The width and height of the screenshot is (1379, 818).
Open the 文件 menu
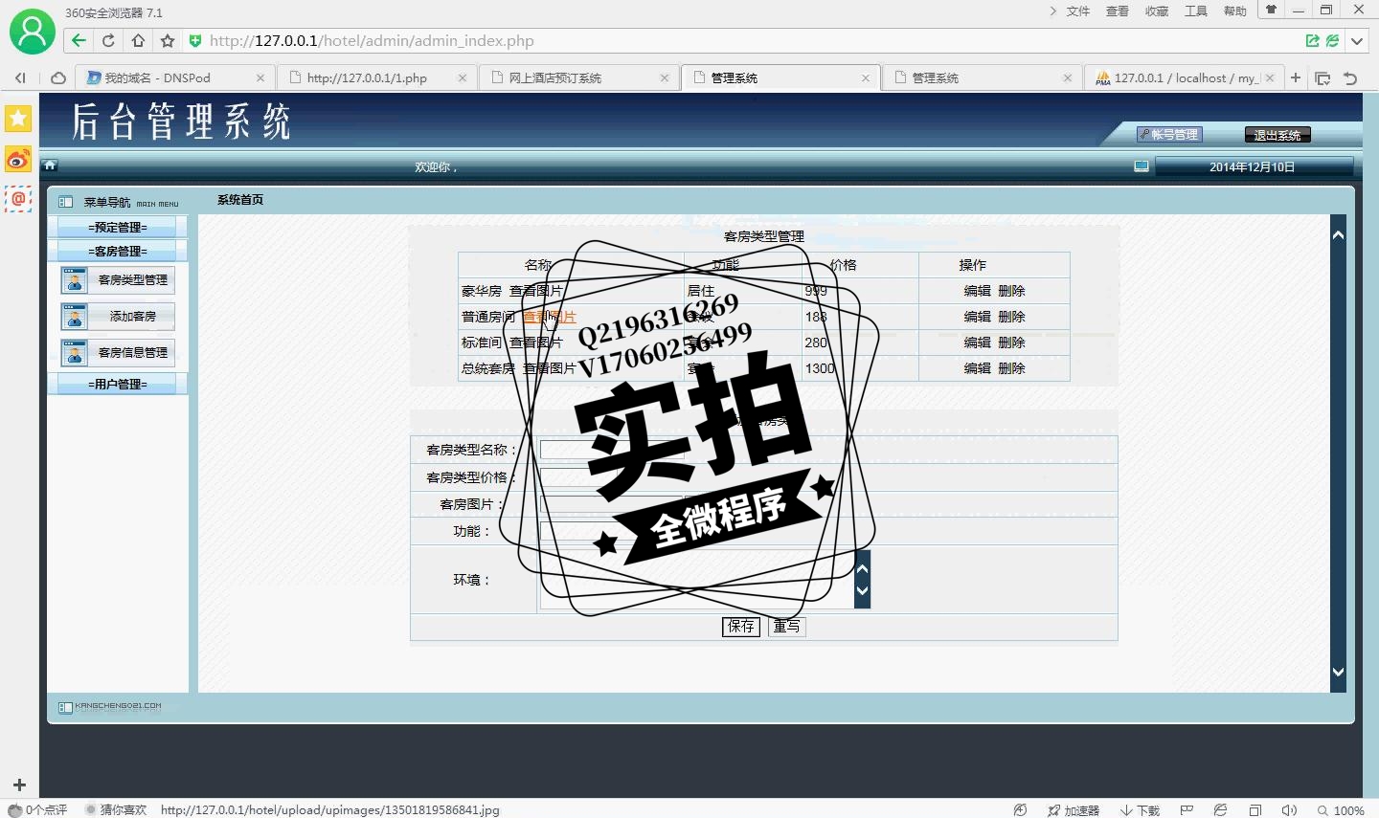(1078, 11)
